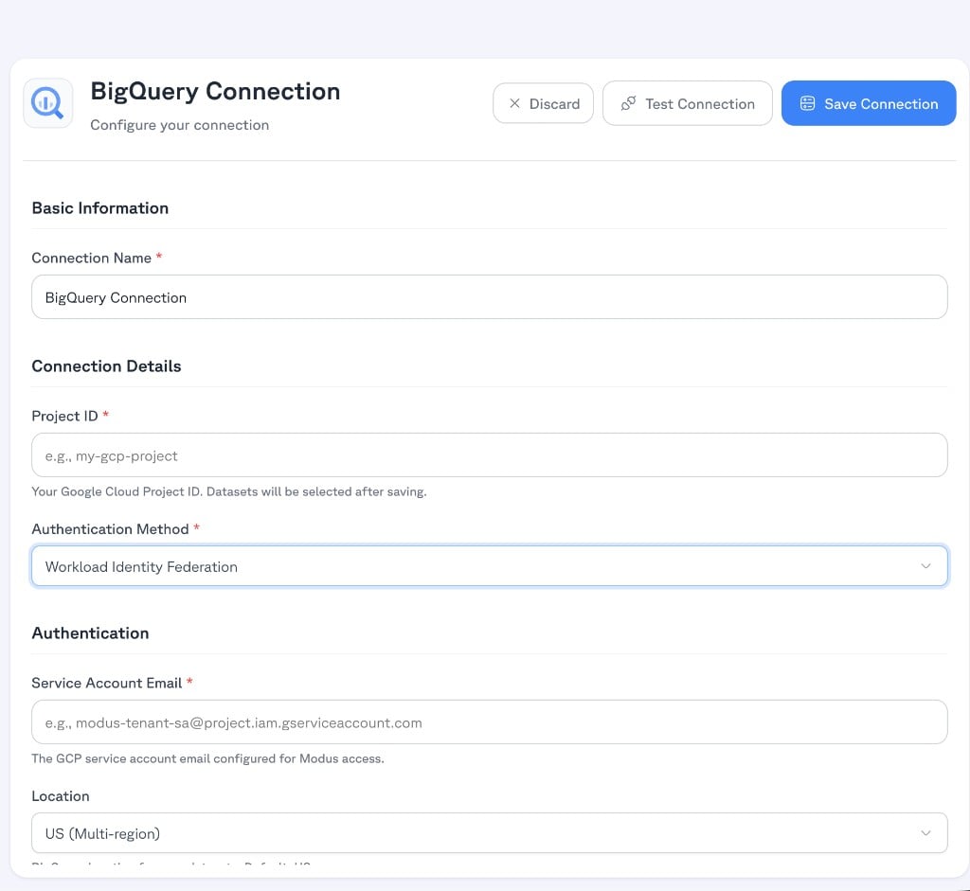Click the 'Authentication' section heading
The image size is (970, 891).
pyautogui.click(x=90, y=633)
